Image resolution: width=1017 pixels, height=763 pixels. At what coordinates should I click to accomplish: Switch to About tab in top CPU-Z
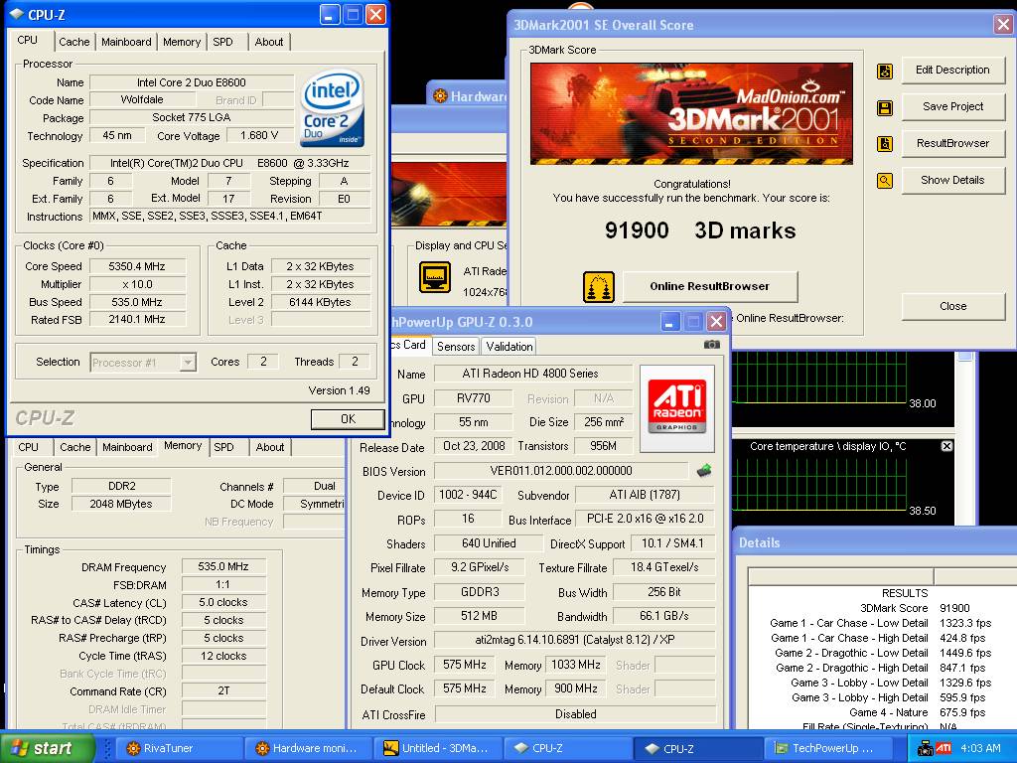coord(268,42)
